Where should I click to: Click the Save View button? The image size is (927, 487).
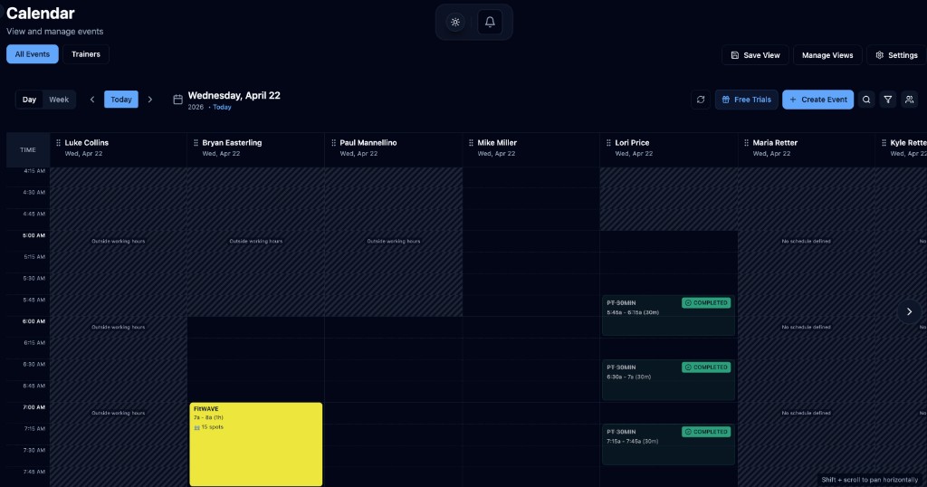point(755,55)
